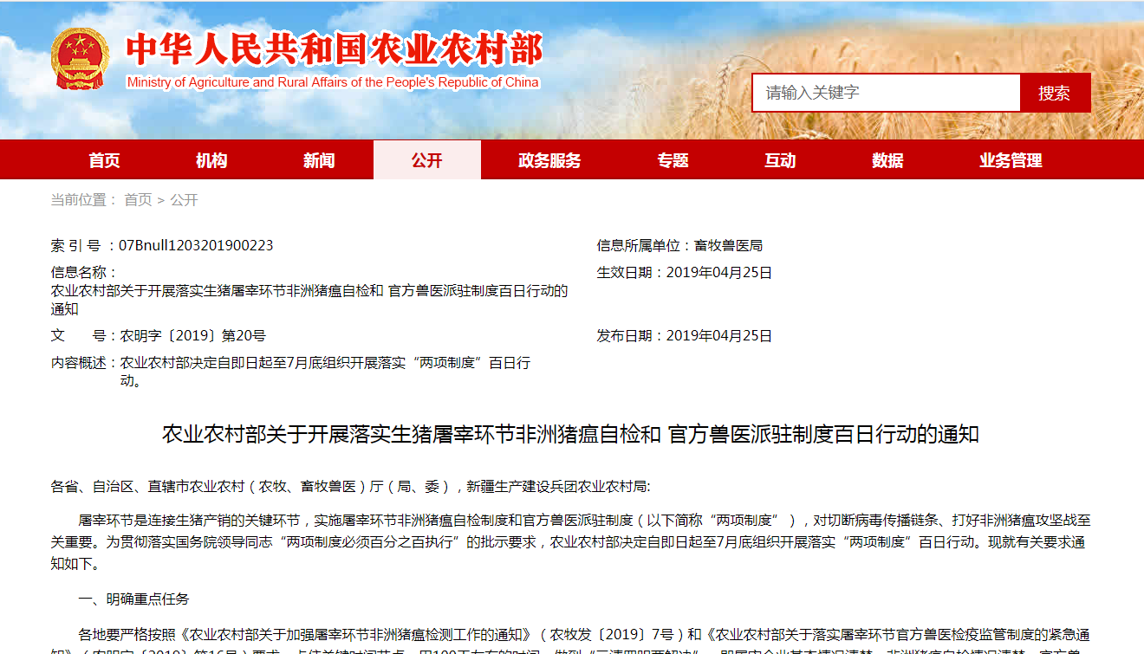
Task: Open the 专题 navigation menu item
Action: (673, 160)
